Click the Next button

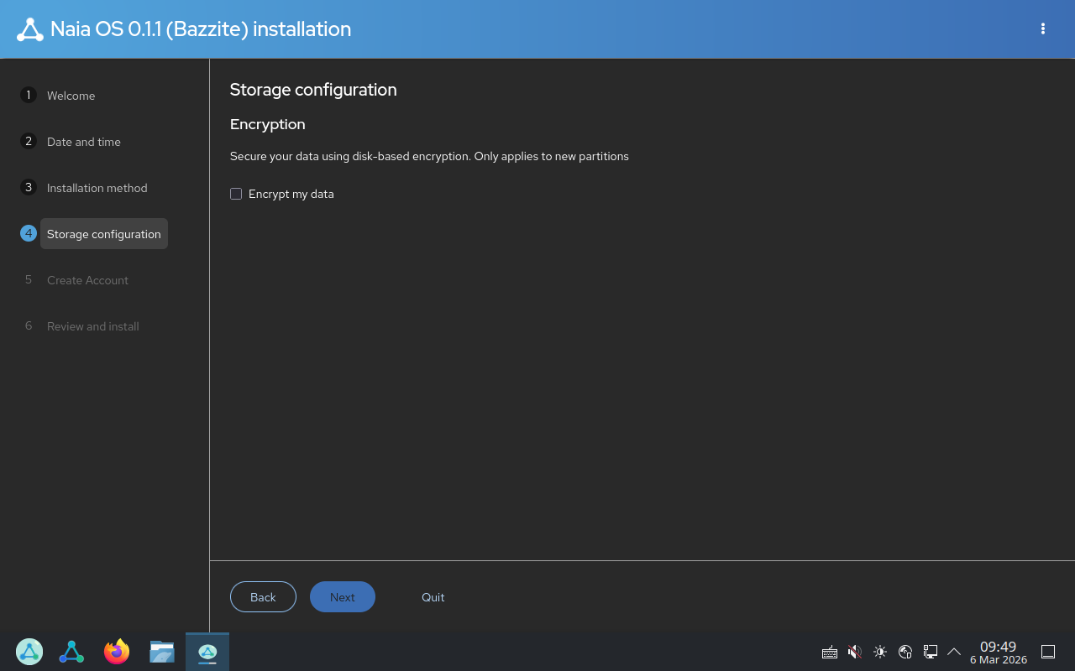click(343, 596)
